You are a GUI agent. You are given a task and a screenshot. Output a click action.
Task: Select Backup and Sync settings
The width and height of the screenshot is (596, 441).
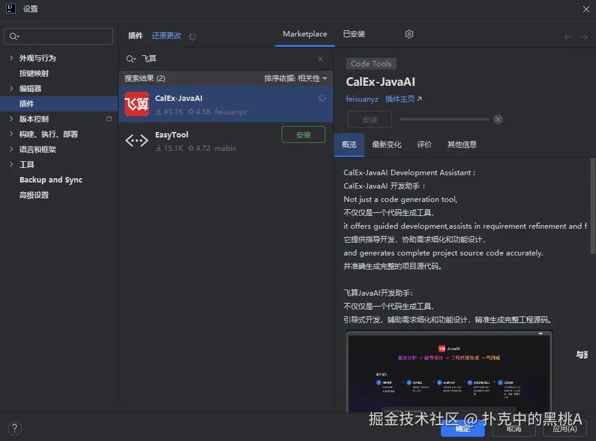click(x=51, y=180)
